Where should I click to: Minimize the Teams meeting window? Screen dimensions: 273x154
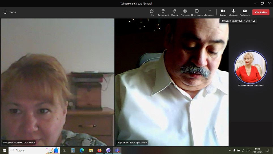[255, 3]
